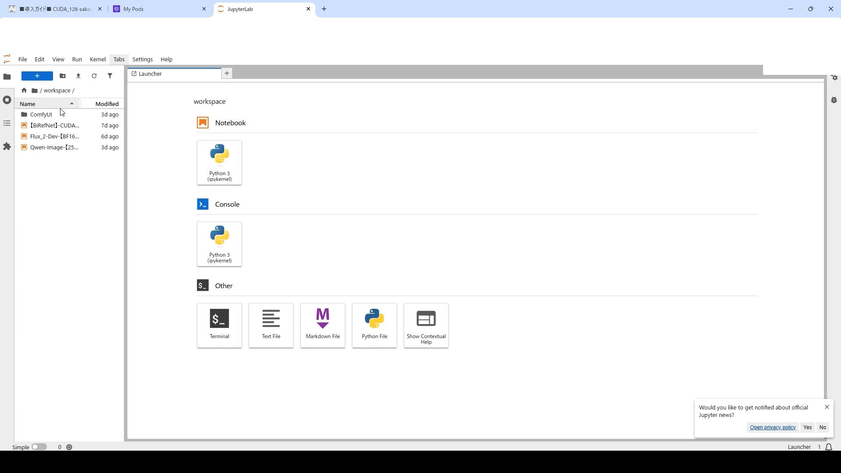Refresh the file browser list
841x473 pixels.
(x=94, y=76)
